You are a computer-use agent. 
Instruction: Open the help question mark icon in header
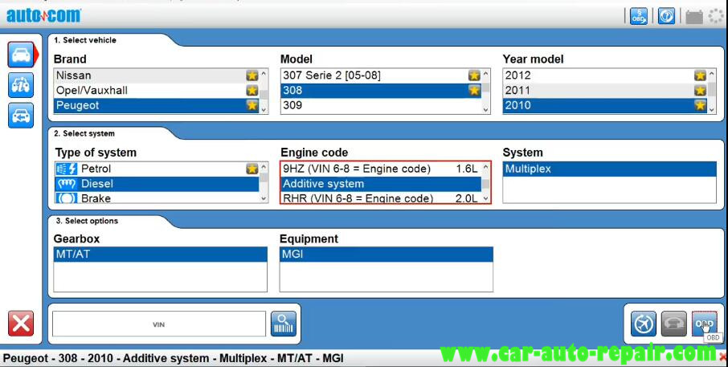coord(666,16)
